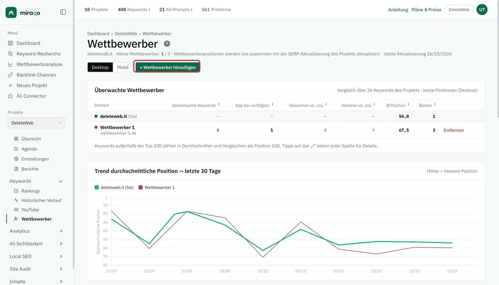Click the Agenda checklist icon
The width and height of the screenshot is (499, 285).
point(16,149)
